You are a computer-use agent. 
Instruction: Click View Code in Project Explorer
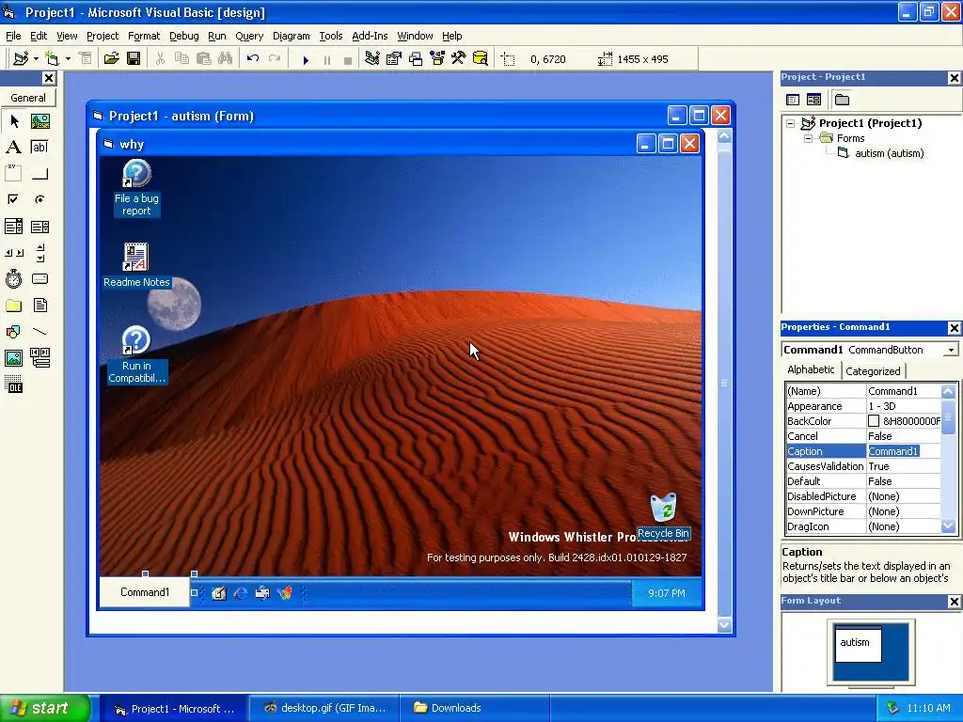coord(793,100)
